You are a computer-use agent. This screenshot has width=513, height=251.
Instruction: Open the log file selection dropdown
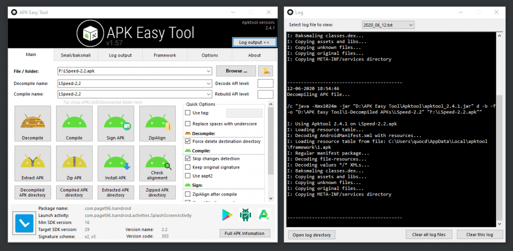[411, 25]
